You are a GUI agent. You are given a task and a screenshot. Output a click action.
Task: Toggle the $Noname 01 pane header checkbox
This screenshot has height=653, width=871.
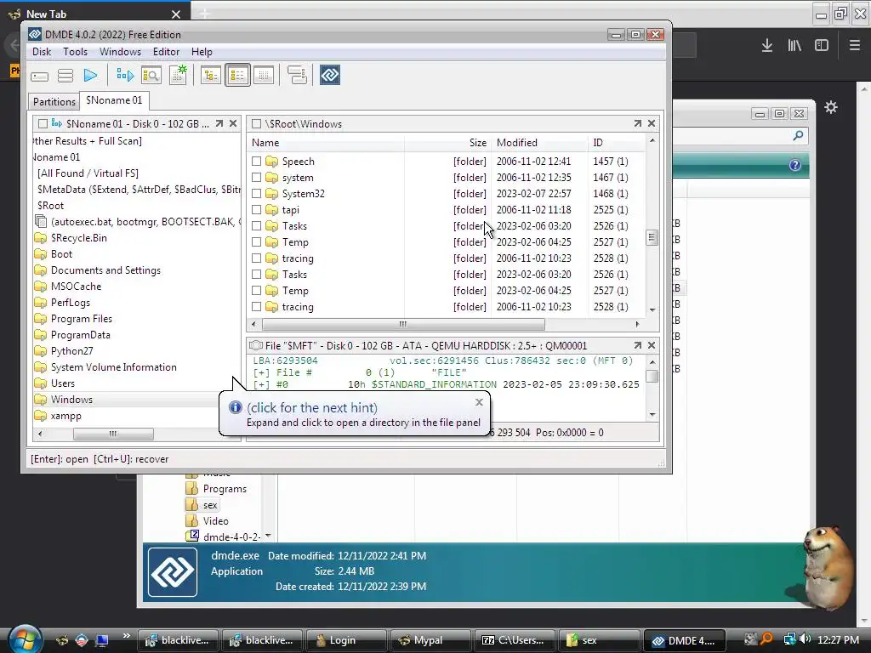point(43,123)
